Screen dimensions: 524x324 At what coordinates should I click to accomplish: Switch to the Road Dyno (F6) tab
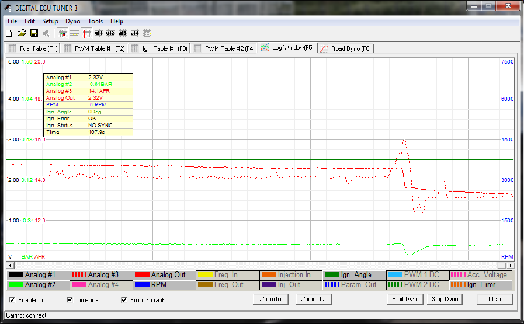[x=345, y=48]
